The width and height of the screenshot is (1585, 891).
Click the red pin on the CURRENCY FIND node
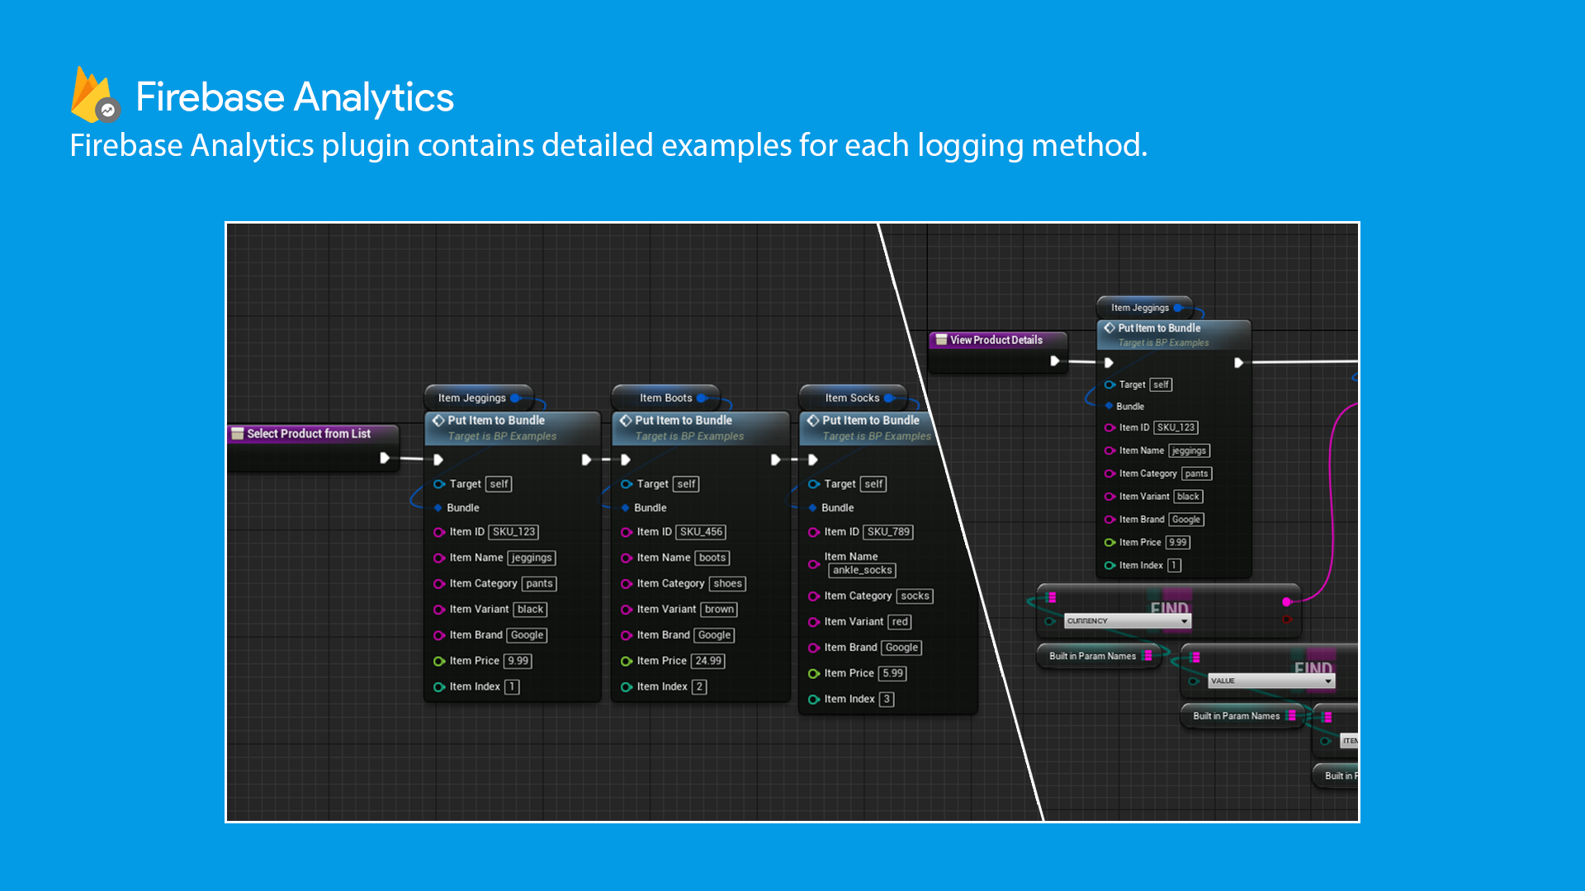(1286, 621)
